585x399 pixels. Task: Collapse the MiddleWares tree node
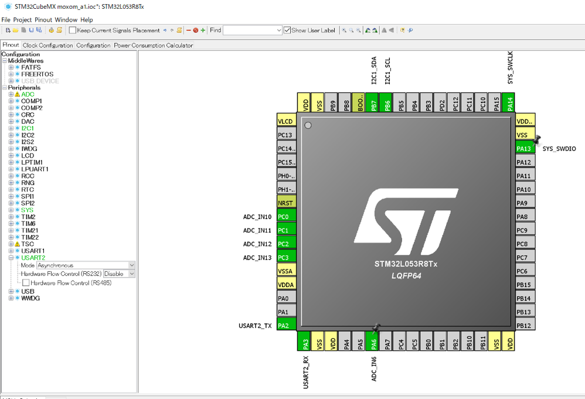(5, 61)
